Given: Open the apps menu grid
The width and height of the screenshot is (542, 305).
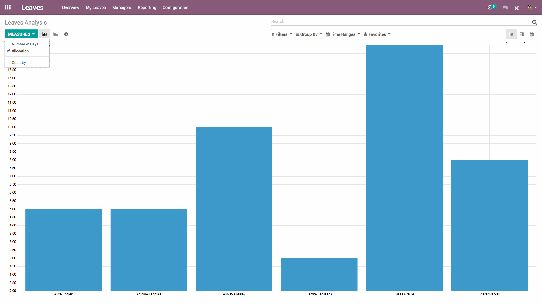Looking at the screenshot, I should coord(8,7).
